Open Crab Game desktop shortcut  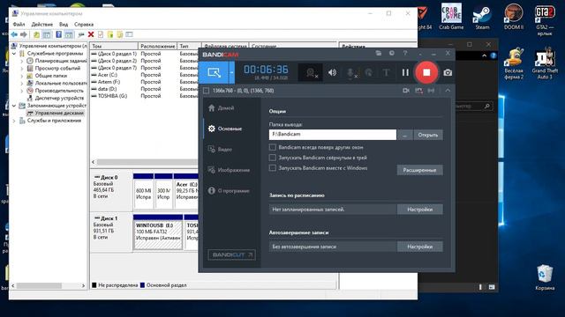[451, 17]
